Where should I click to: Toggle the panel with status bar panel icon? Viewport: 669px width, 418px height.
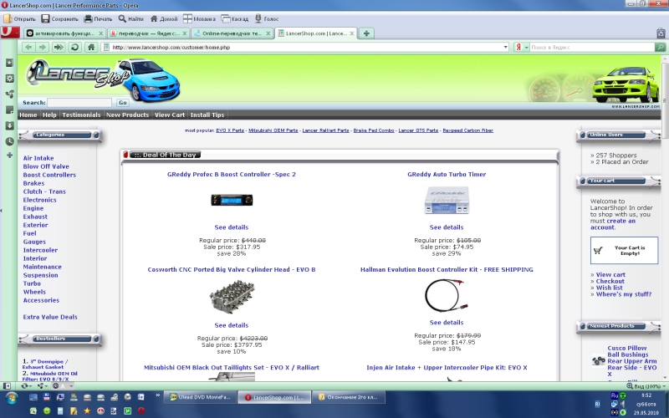pyautogui.click(x=7, y=386)
